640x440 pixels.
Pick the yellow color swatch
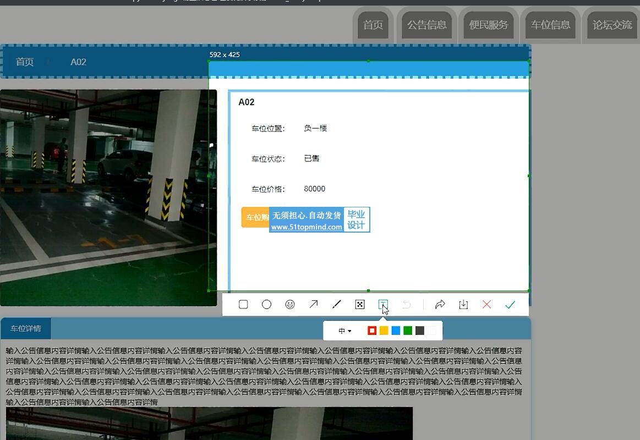point(384,331)
